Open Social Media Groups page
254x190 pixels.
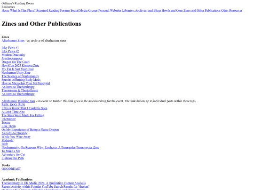click(84, 10)
